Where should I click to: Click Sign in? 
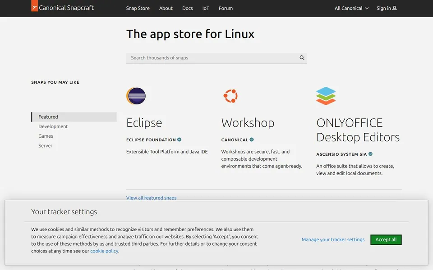[387, 8]
